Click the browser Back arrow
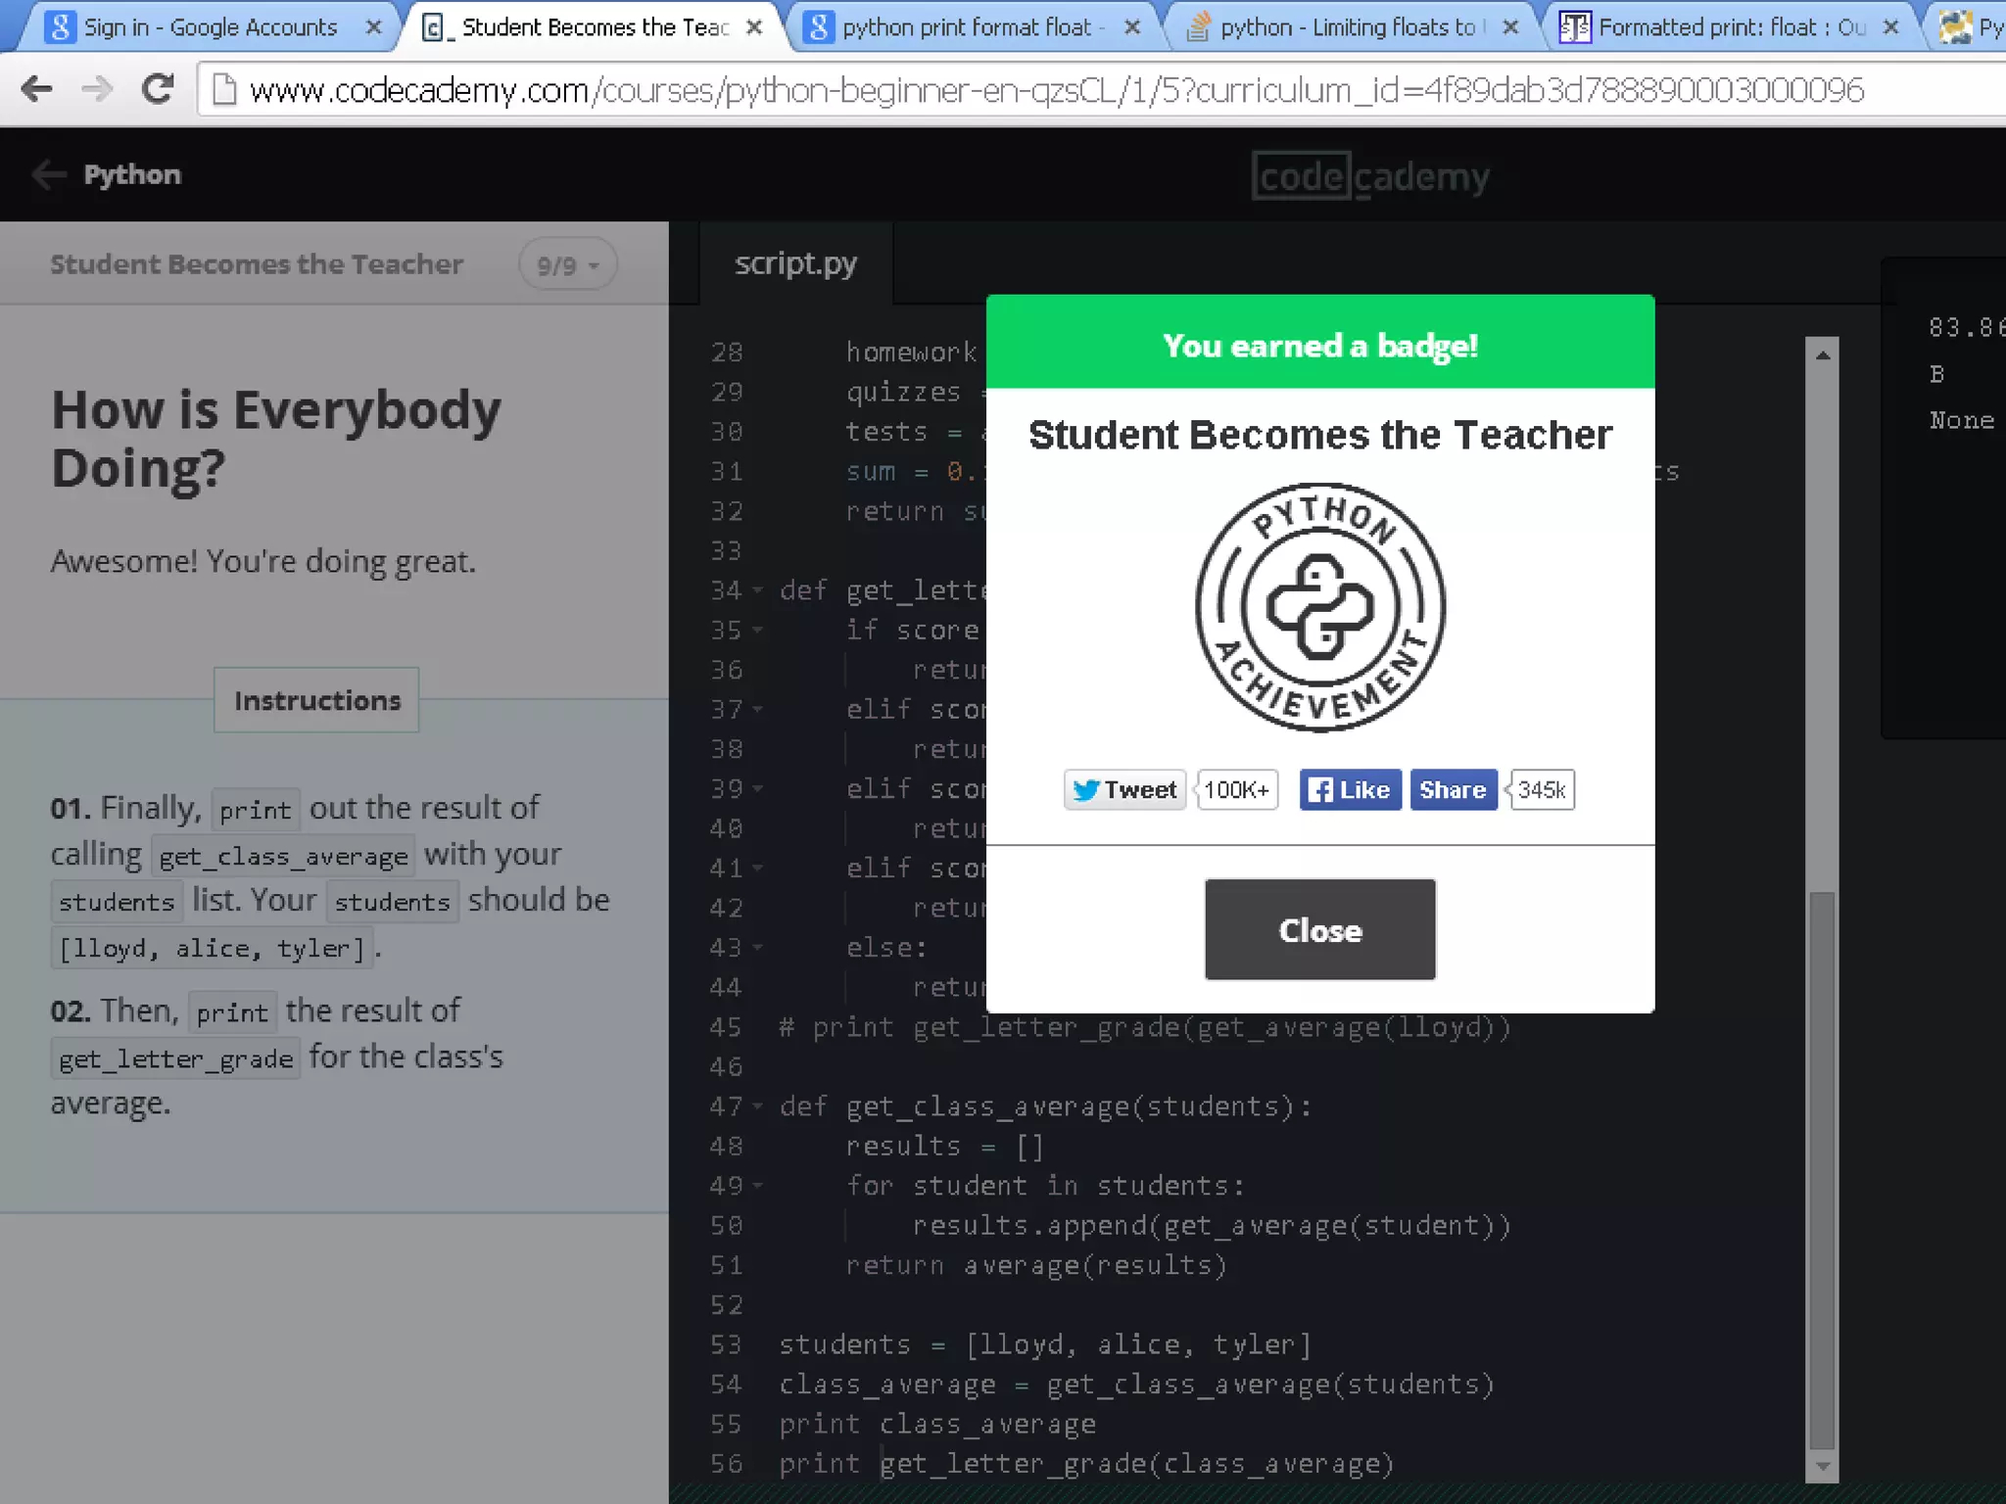This screenshot has height=1504, width=2006. 36,89
